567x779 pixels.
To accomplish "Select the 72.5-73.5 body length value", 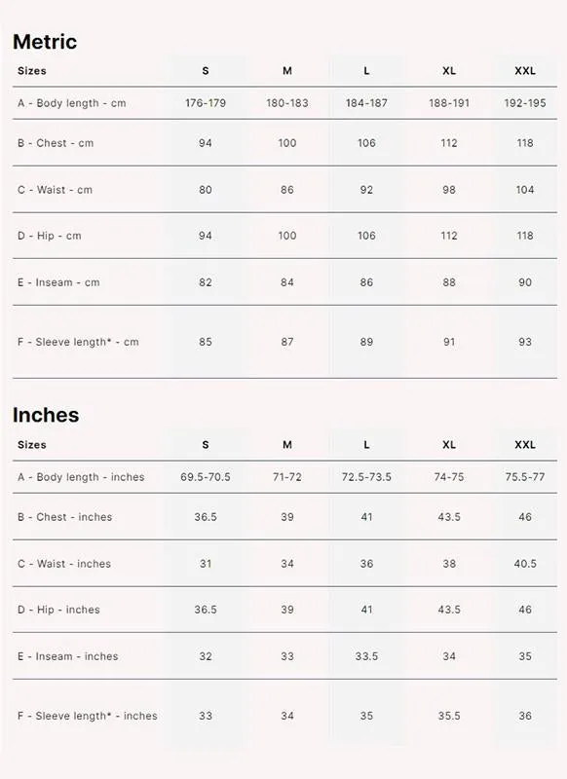I will coord(366,477).
